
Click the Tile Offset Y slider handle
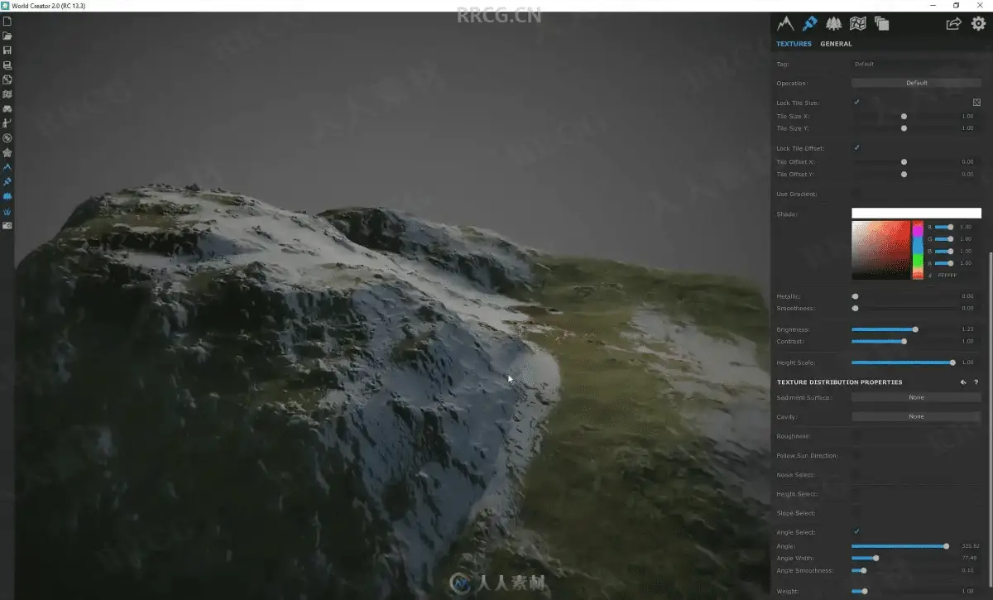pyautogui.click(x=904, y=175)
